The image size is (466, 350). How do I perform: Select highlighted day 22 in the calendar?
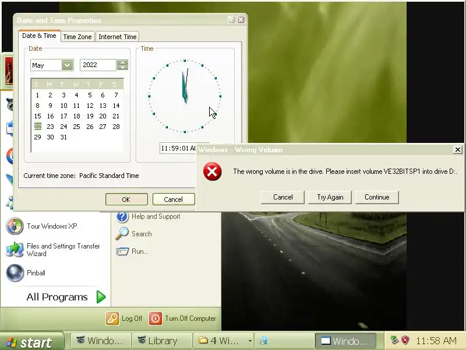coord(37,127)
